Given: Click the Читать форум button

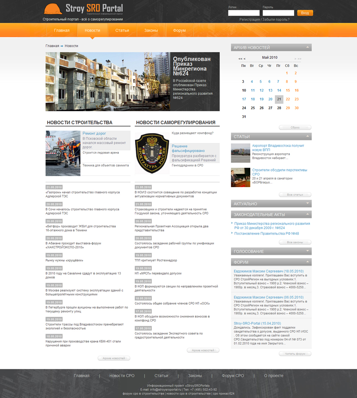Looking at the screenshot, I should point(295,353).
